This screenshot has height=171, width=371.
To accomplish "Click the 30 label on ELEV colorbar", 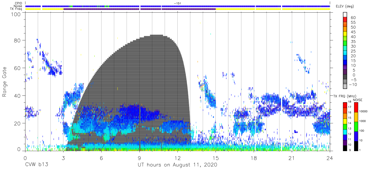I will pyautogui.click(x=353, y=46).
